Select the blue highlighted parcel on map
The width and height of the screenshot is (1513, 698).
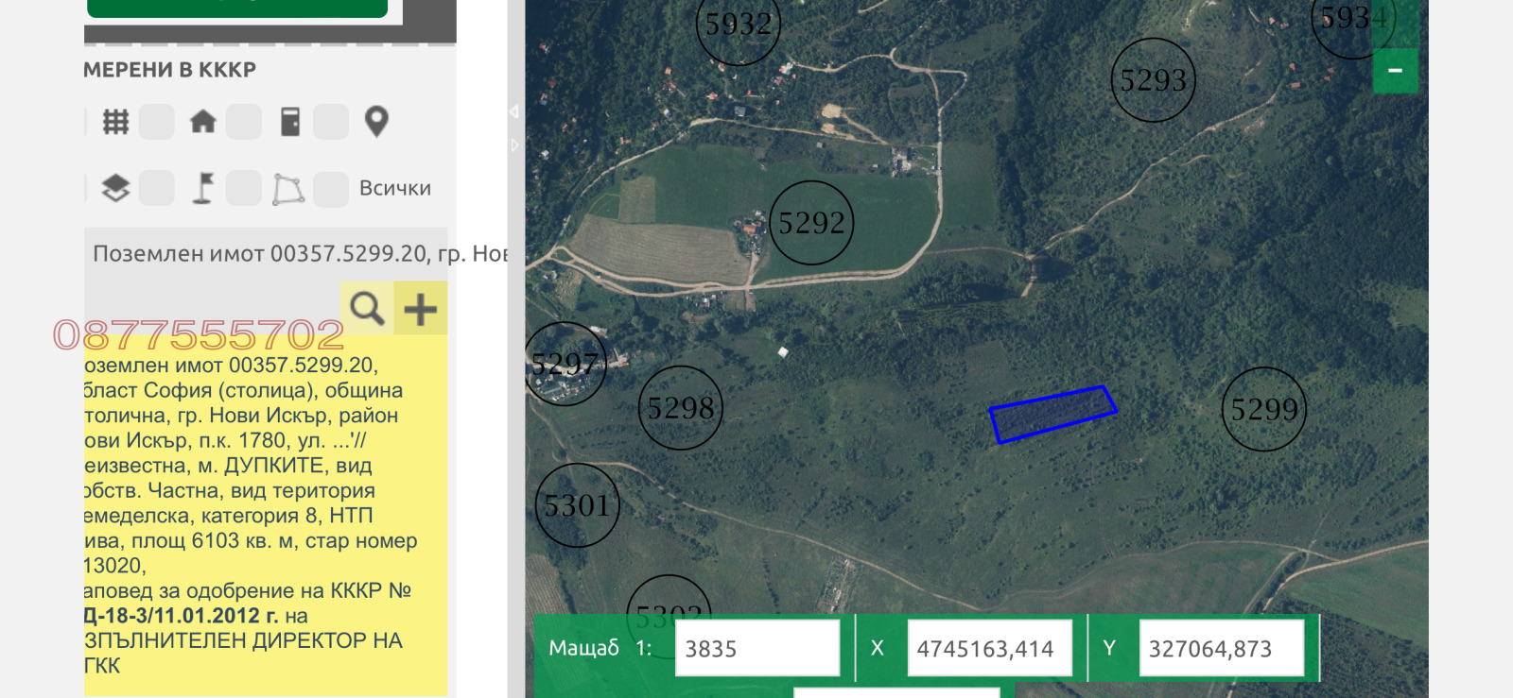click(1052, 414)
